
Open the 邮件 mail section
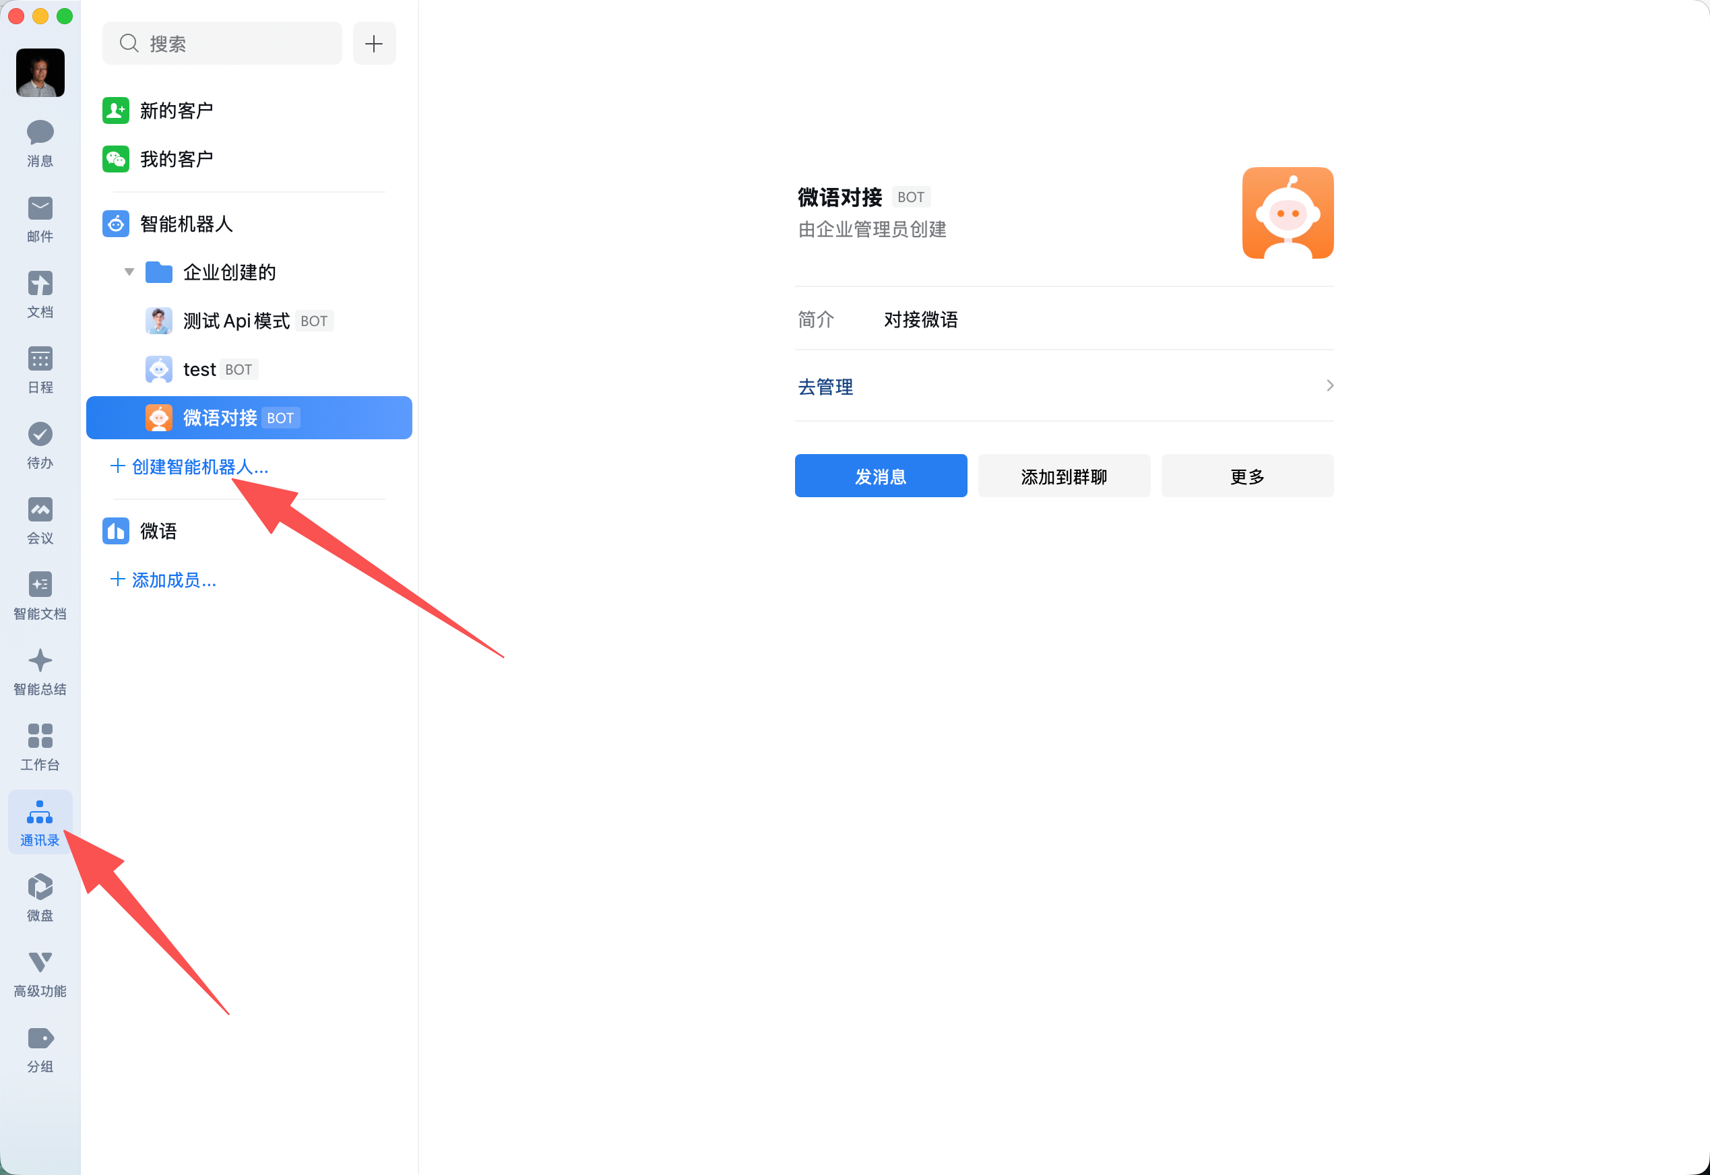pyautogui.click(x=40, y=219)
